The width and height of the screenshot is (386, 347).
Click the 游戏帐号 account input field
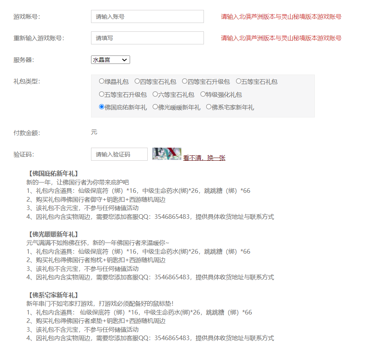pyautogui.click(x=147, y=16)
